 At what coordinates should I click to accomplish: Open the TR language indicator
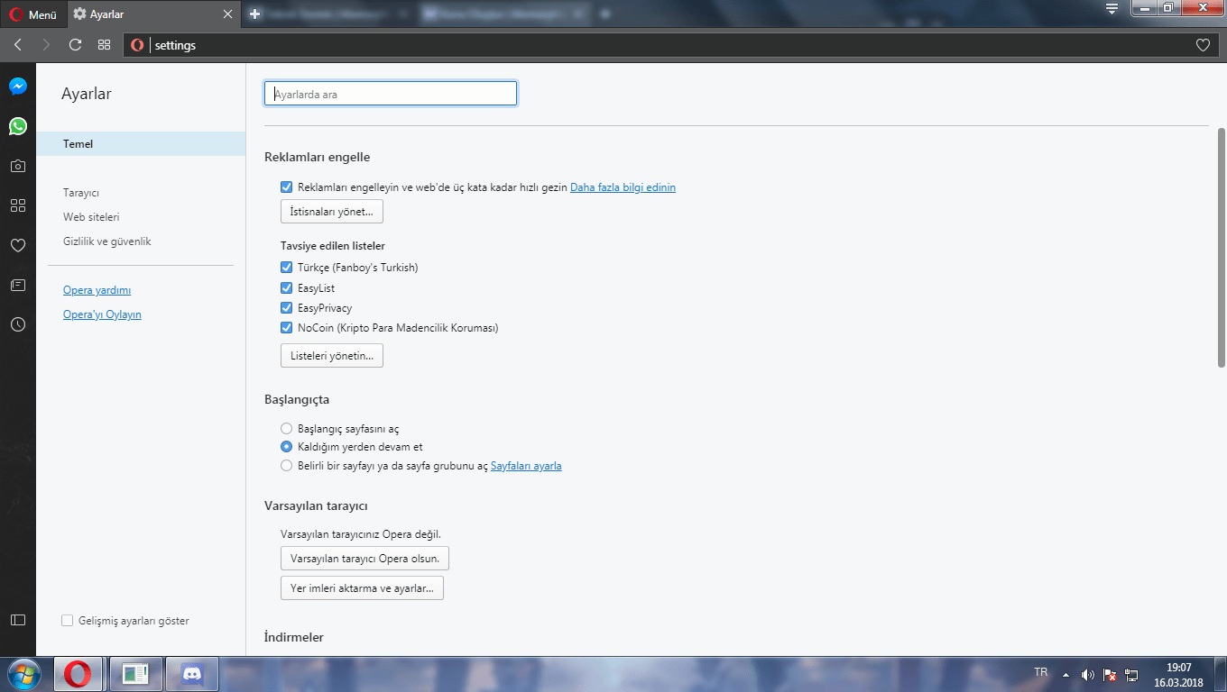pyautogui.click(x=1041, y=672)
